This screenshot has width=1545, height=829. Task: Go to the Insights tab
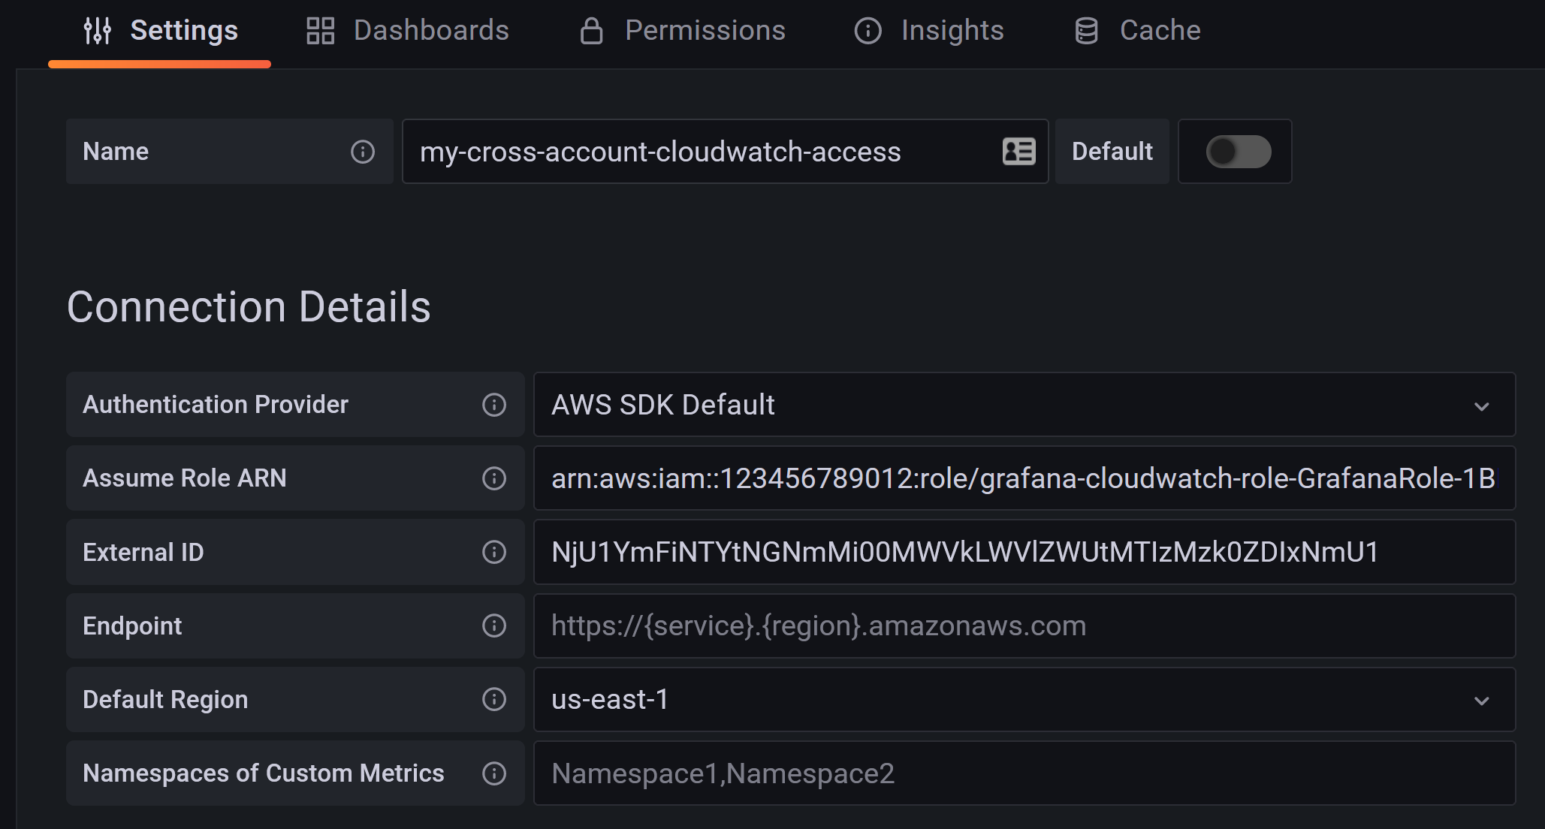pos(929,31)
